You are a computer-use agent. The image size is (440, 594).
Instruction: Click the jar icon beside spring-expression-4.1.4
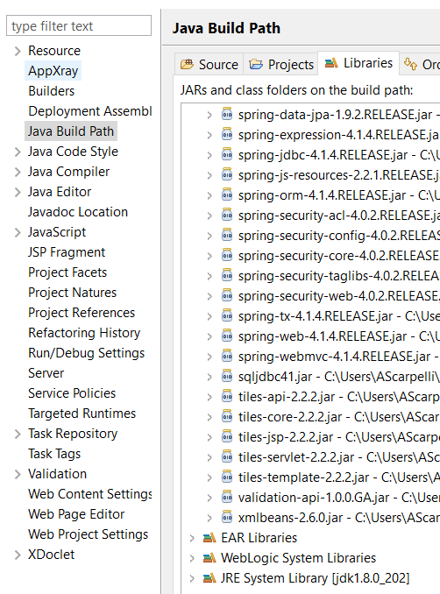click(227, 135)
